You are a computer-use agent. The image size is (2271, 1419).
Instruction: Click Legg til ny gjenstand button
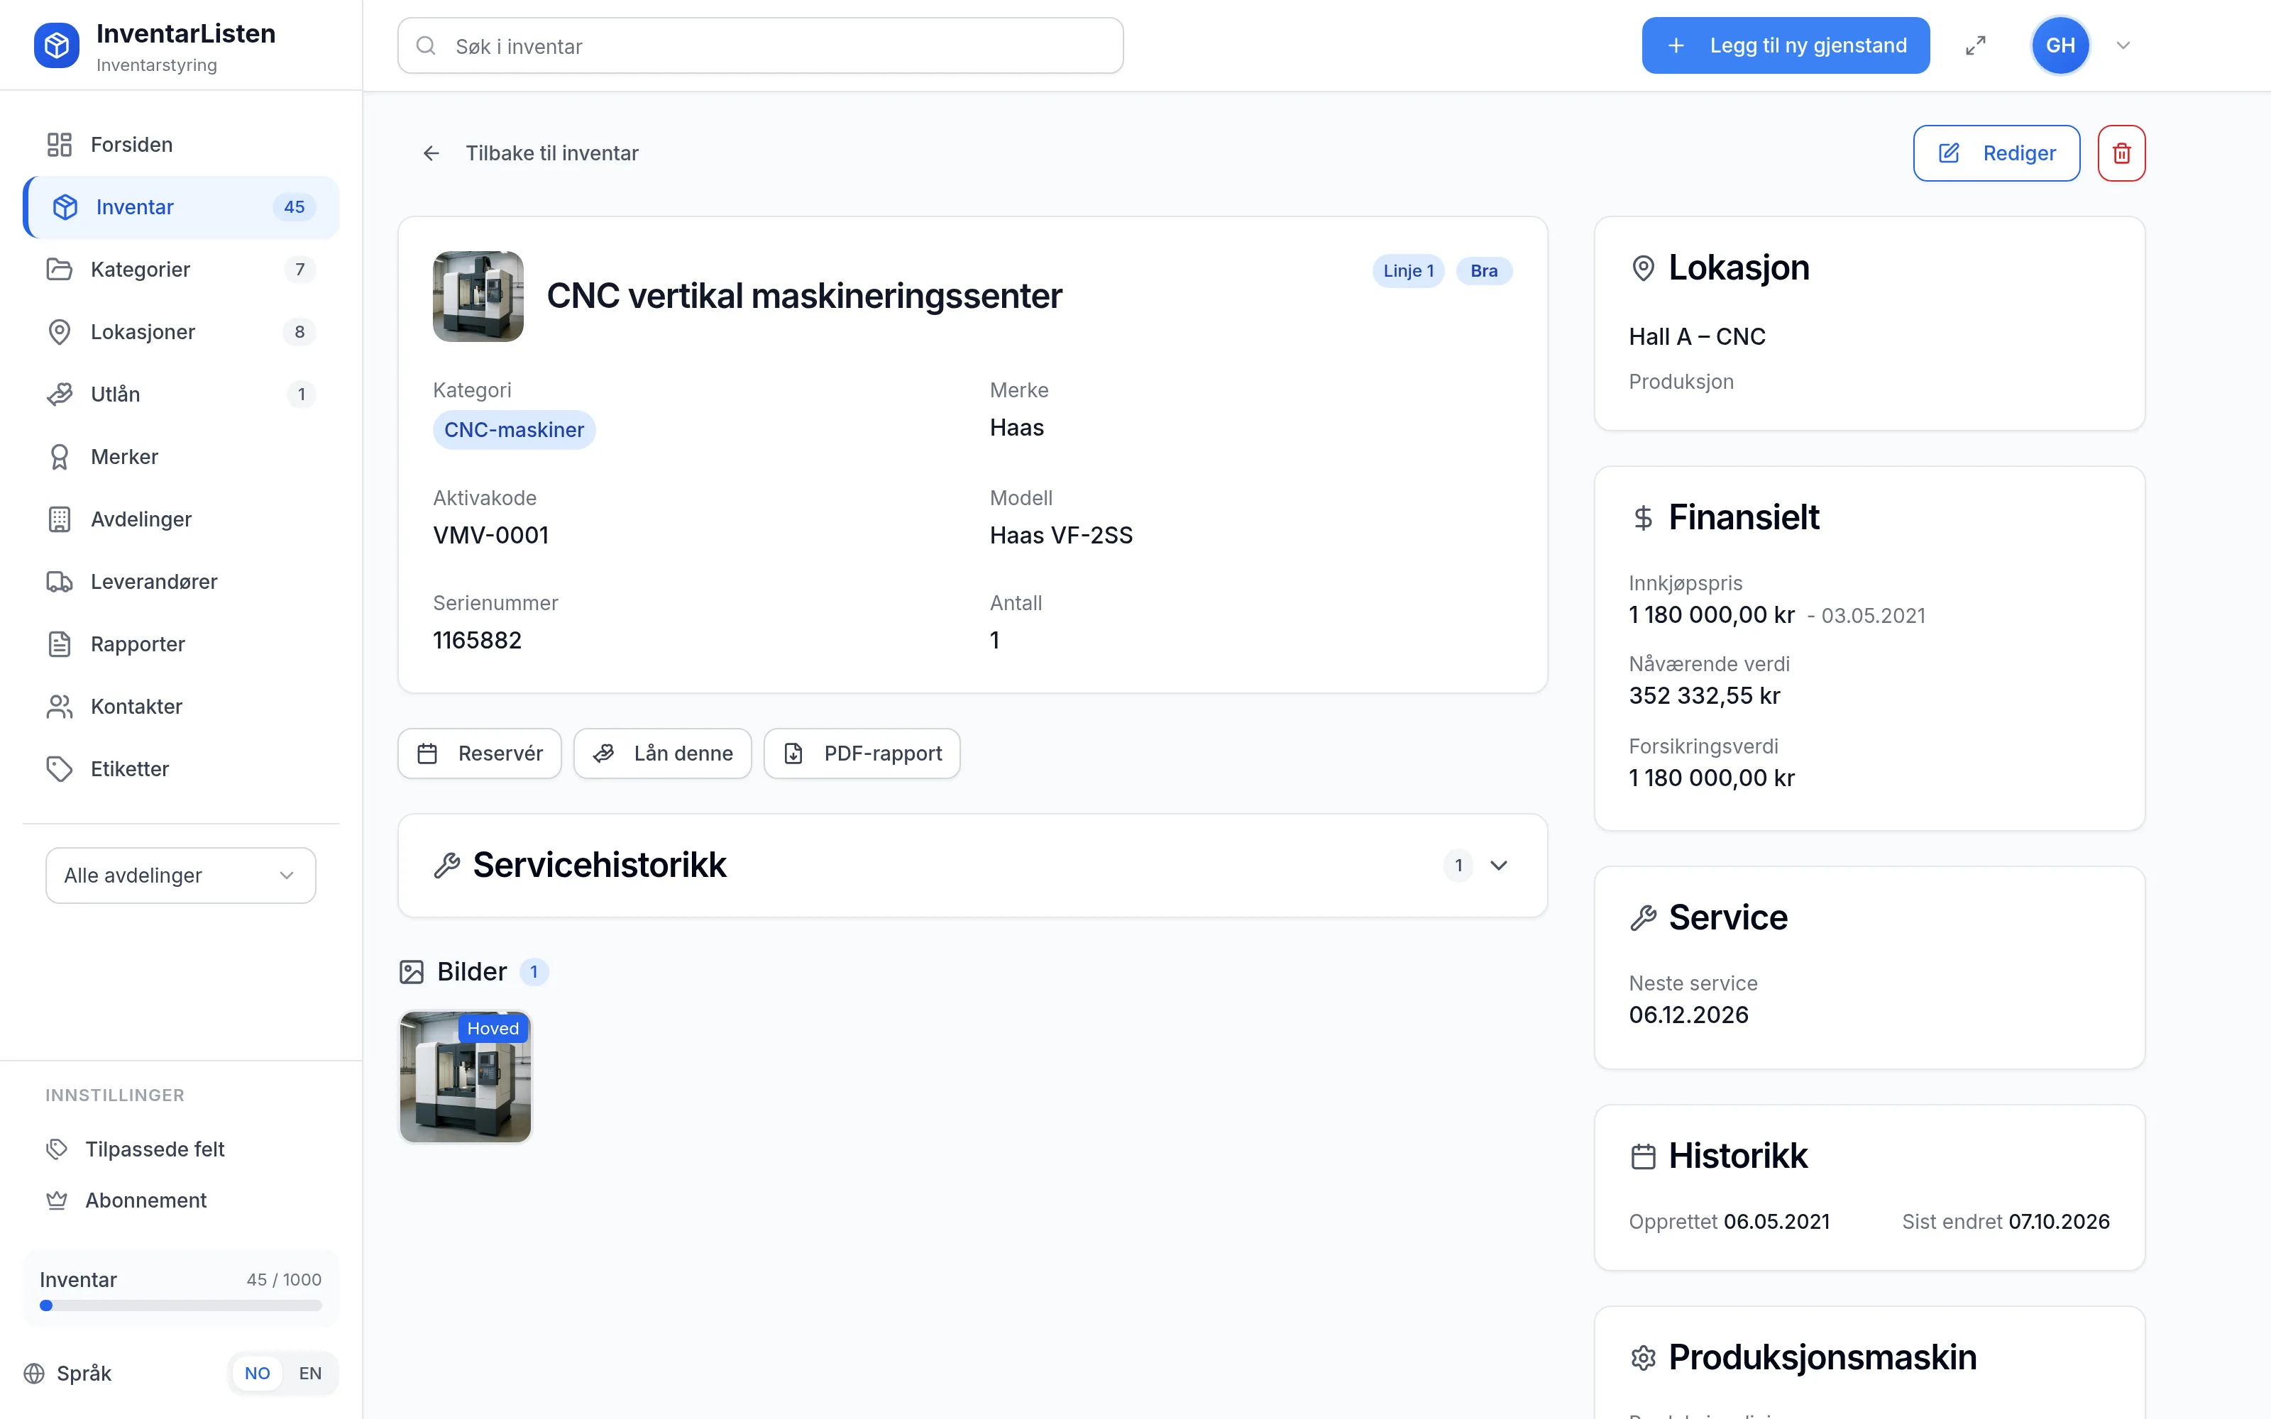click(x=1785, y=45)
